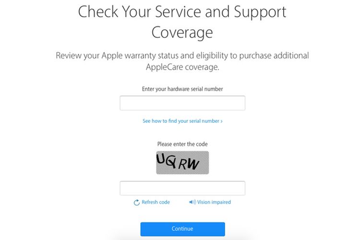Click the Please enter the code label

[x=182, y=144]
